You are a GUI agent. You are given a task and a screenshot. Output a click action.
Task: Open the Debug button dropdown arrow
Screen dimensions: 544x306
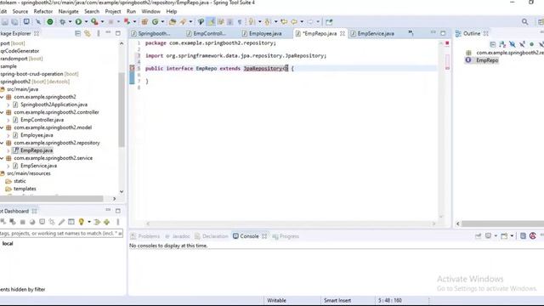[70, 22]
